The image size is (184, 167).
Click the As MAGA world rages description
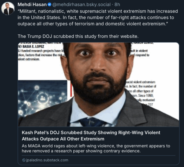(x=96, y=148)
